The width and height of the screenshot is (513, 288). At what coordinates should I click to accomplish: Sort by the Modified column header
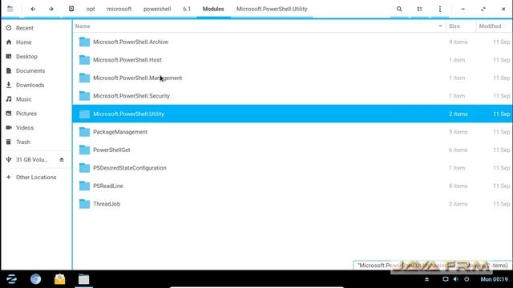(490, 26)
